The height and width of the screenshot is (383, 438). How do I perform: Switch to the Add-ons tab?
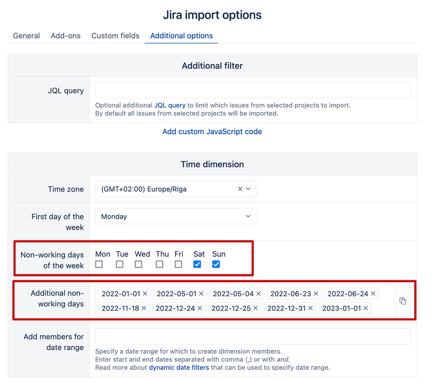point(66,36)
